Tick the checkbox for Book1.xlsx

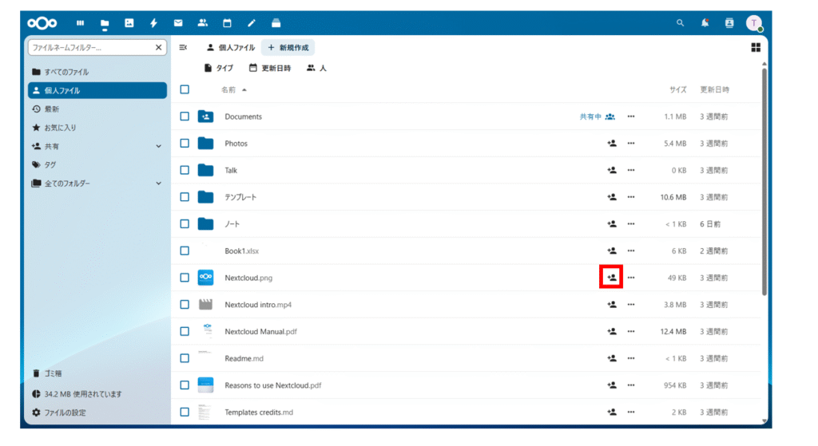click(x=185, y=251)
